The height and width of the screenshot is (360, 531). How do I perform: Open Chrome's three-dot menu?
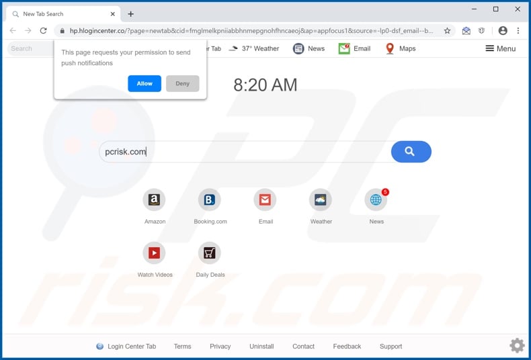coord(518,31)
